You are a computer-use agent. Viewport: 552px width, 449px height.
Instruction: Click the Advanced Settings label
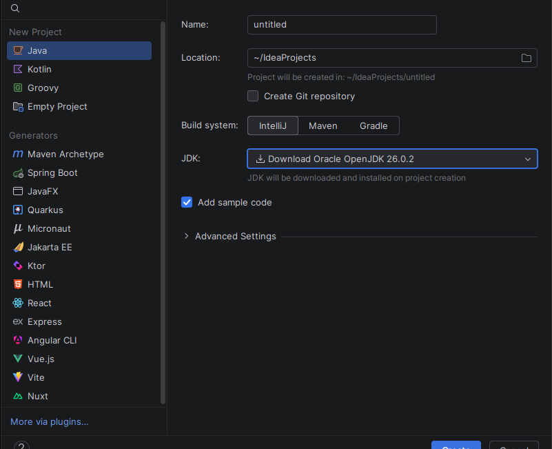[x=236, y=237]
